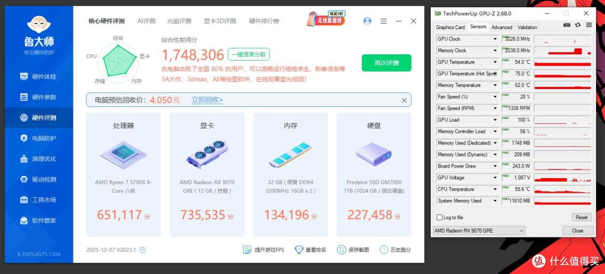Open 工具市场 in the sidebar

(x=38, y=200)
